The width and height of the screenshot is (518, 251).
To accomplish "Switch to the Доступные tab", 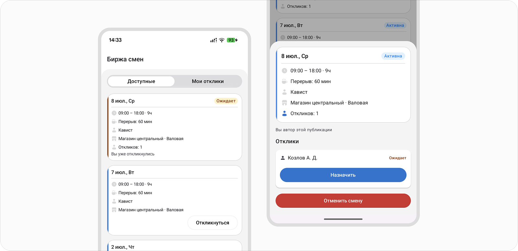I will tap(141, 81).
